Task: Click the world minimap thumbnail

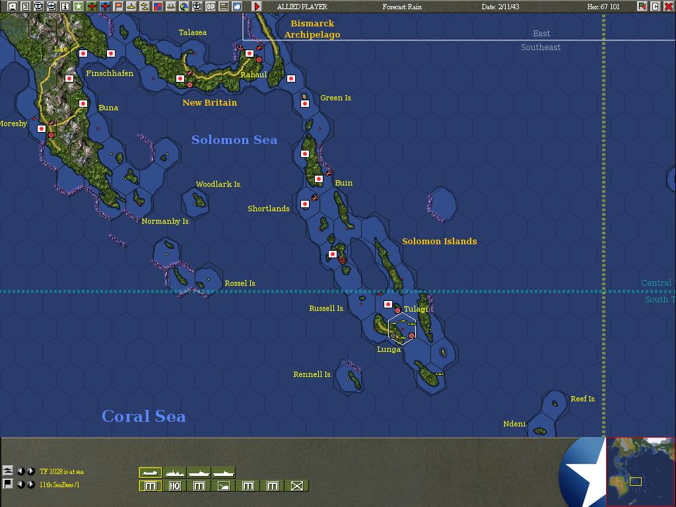Action: (640, 471)
